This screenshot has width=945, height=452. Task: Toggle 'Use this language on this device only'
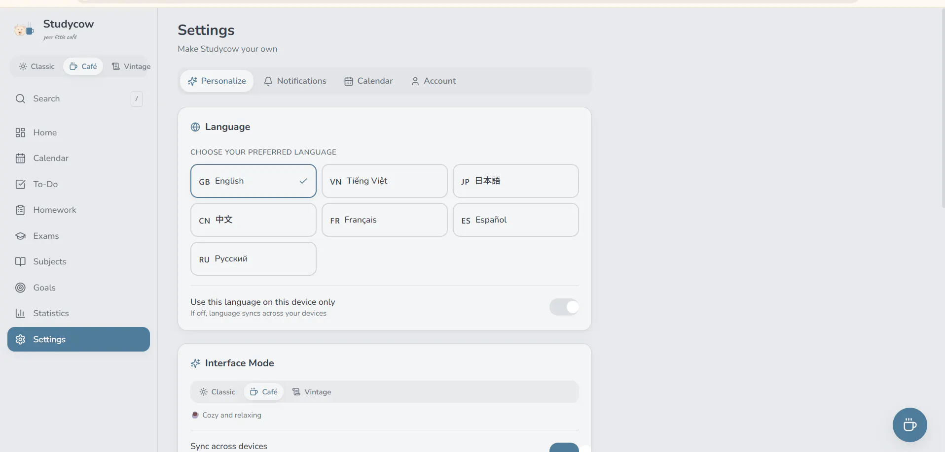[564, 307]
